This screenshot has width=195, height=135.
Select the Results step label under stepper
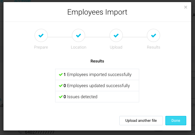click(153, 47)
